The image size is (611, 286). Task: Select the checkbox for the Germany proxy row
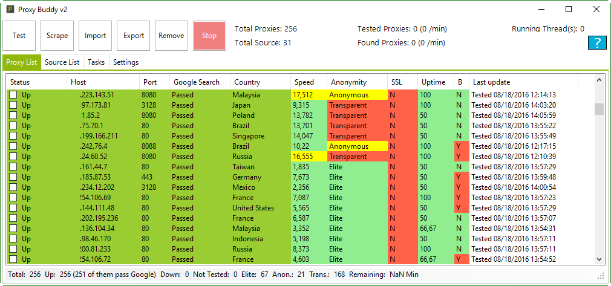click(x=13, y=177)
